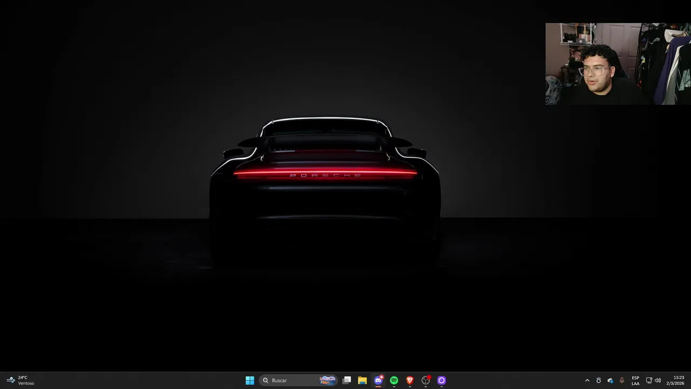Open the purple circle app in taskbar
The height and width of the screenshot is (389, 691).
442,380
